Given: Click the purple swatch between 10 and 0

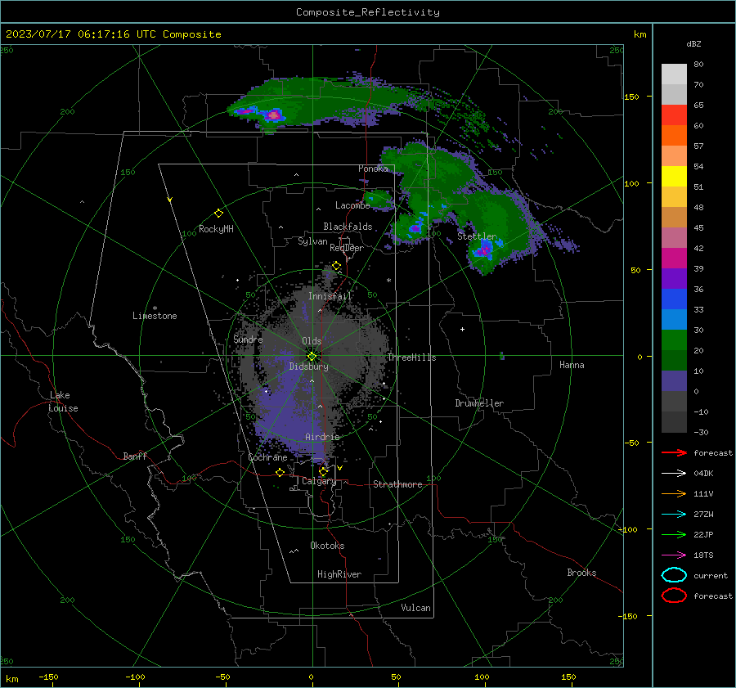Looking at the screenshot, I should point(674,381).
